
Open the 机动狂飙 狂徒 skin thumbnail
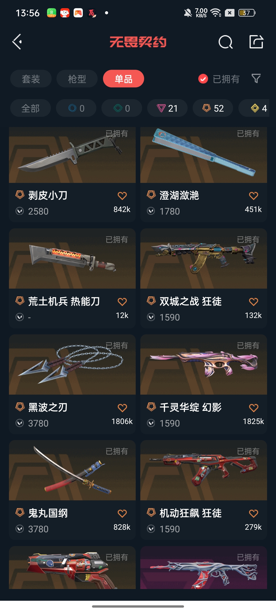point(204,470)
